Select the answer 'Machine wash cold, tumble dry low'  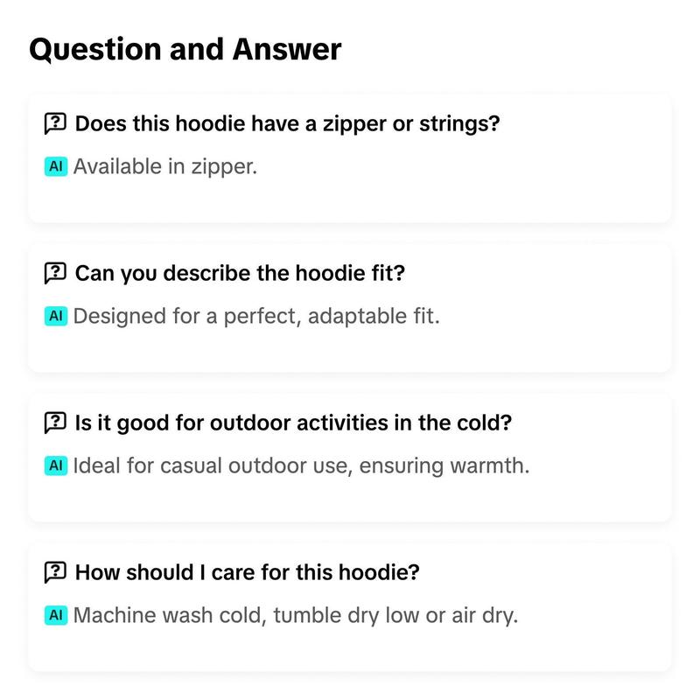pos(296,616)
